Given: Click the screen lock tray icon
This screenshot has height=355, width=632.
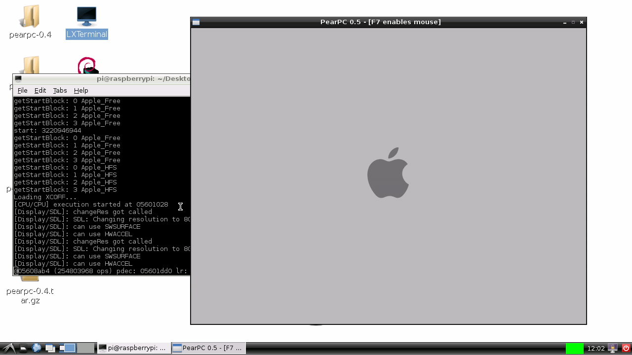Looking at the screenshot, I should pos(613,348).
